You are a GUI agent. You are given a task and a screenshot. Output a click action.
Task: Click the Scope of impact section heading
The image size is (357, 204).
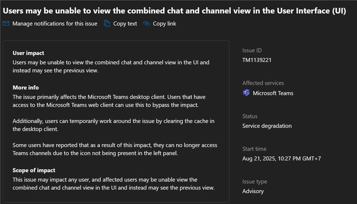point(34,170)
